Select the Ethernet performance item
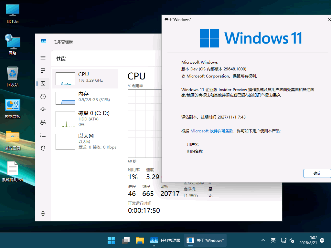Screen dimensions: 331x248 (x=85, y=141)
